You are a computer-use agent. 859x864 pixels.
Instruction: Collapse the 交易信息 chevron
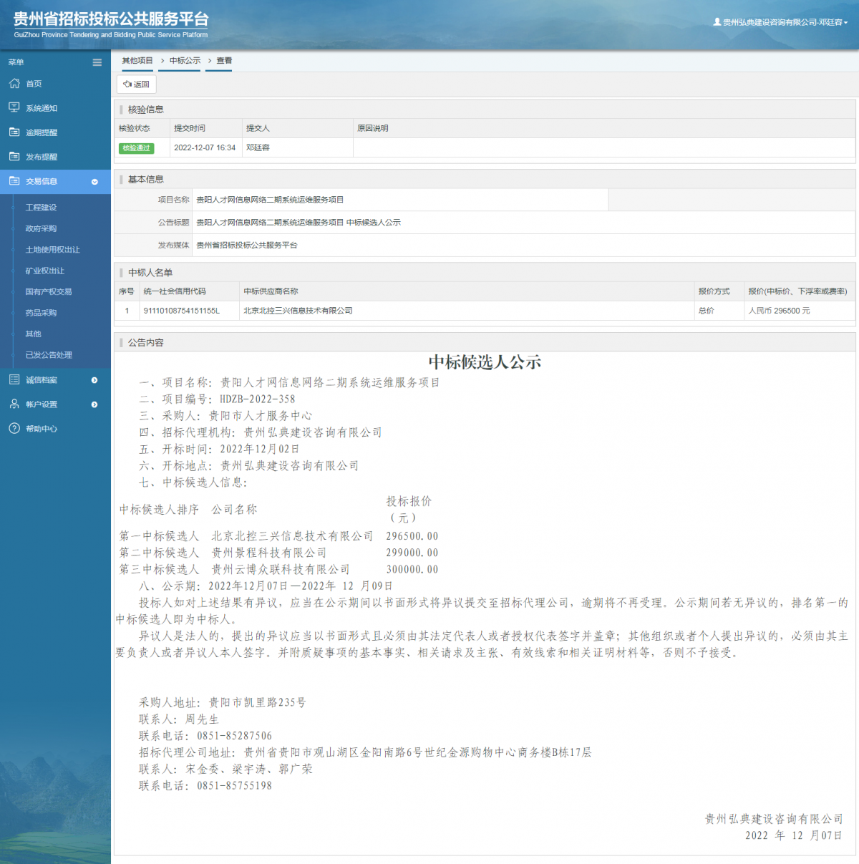(94, 182)
